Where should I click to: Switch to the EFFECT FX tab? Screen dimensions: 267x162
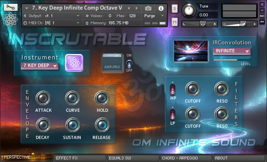(80, 158)
